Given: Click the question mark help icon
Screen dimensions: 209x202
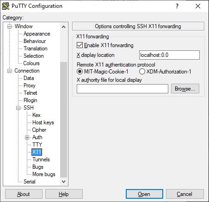Looking at the screenshot, I should 177,6.
